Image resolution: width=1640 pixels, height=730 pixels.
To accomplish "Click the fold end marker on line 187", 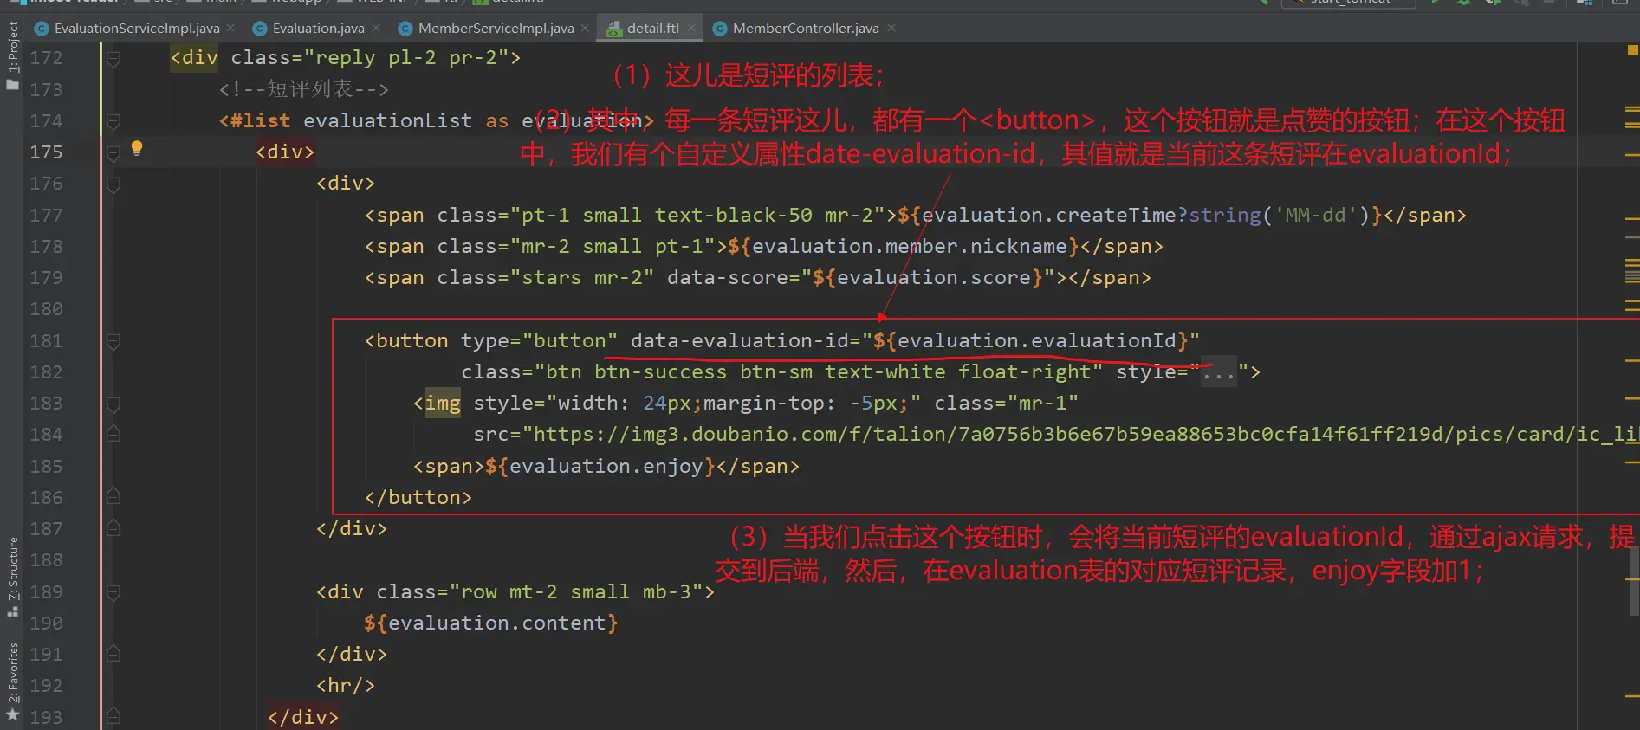I will coord(113,529).
